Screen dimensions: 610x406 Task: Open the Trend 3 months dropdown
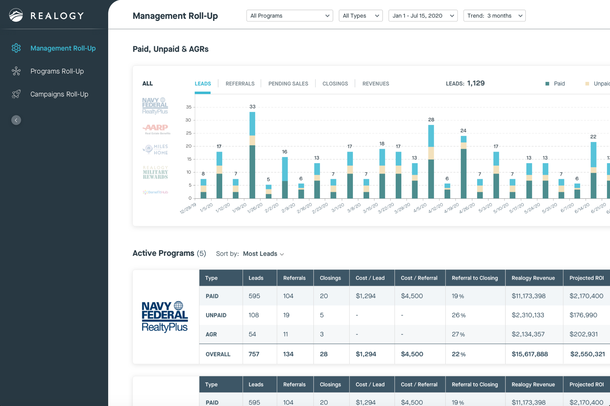coord(494,16)
